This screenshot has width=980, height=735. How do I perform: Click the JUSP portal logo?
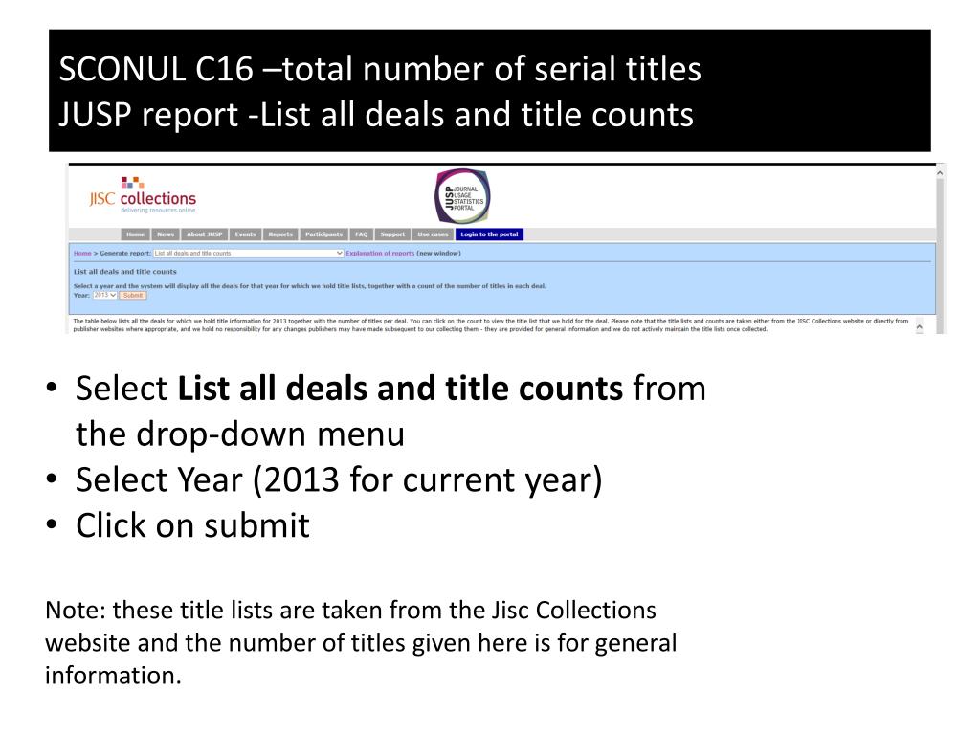point(462,197)
